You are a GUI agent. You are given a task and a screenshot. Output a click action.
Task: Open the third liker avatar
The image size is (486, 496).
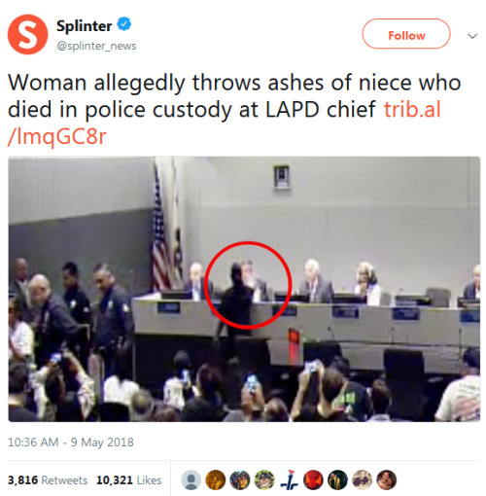click(240, 479)
